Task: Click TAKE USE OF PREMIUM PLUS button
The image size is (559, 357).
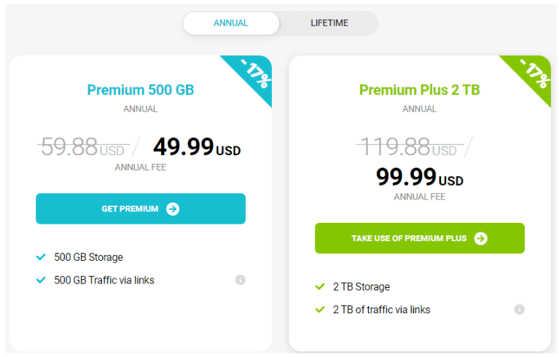Action: [420, 238]
